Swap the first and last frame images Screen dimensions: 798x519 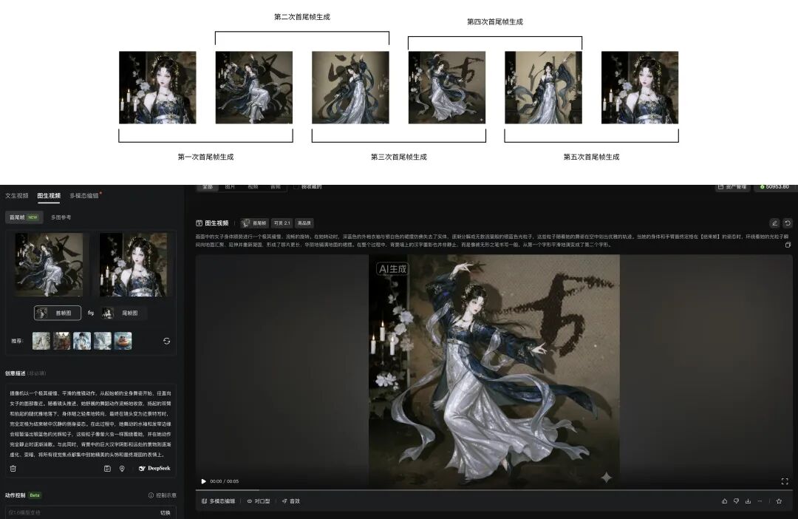point(91,313)
